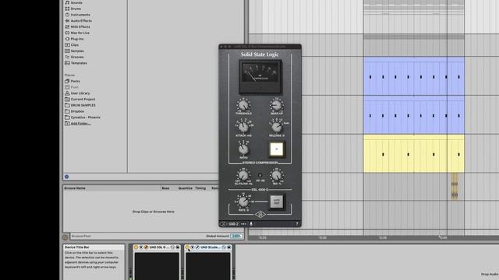Click the Universal Audio diamond logo
The width and height of the screenshot is (499, 280).
[x=260, y=215]
